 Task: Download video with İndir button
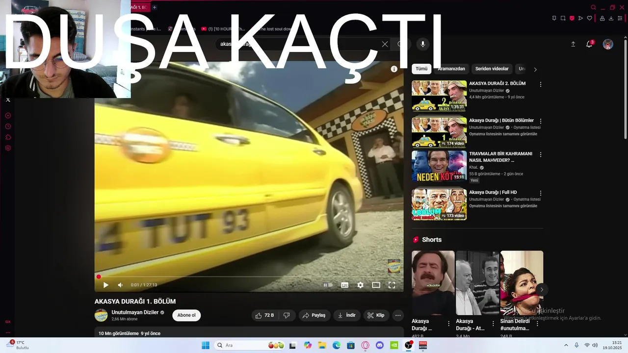[x=347, y=315]
